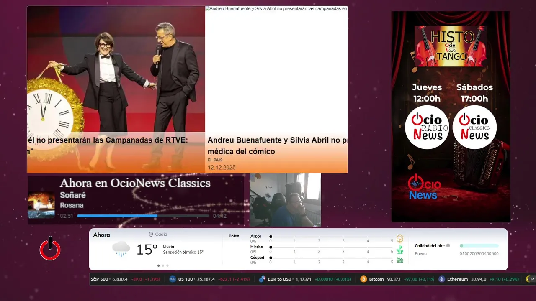Click the OcioNews logo on red banner

click(x=424, y=187)
